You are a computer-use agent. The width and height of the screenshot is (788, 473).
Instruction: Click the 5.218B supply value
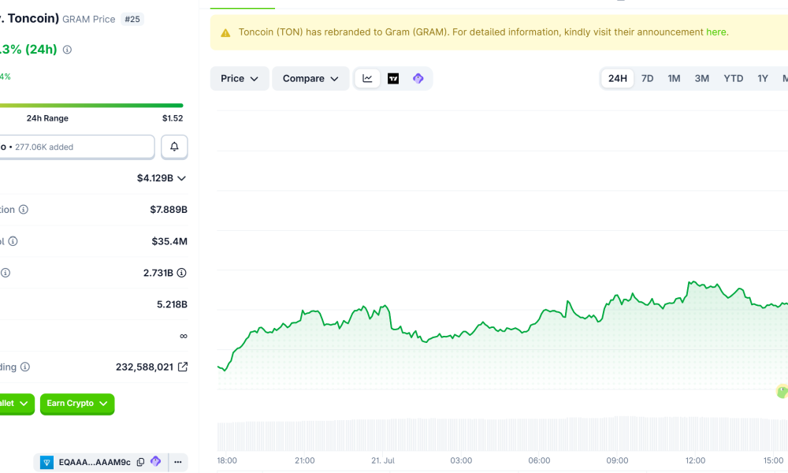172,304
